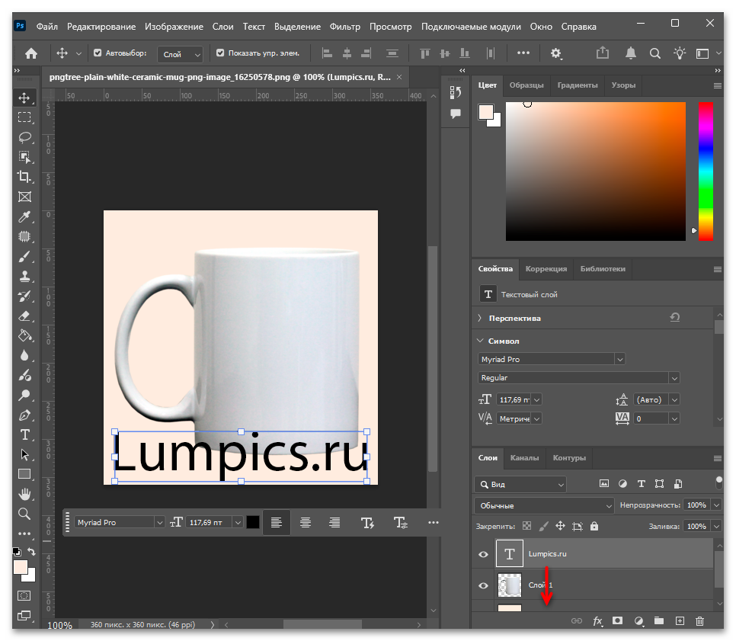Hide the Lumpics.ru text layer
Viewport: 736px width, 641px height.
point(483,554)
